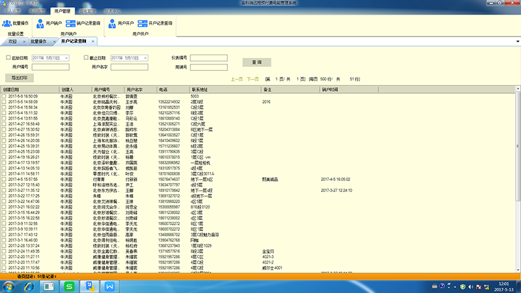Sort by 销户时间 column header

pos(348,90)
